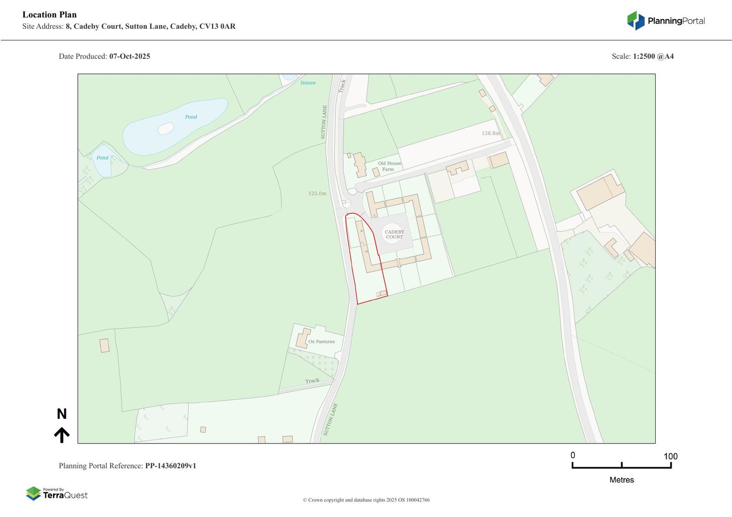Click the 'Metres' scale bar label
Image resolution: width=732 pixels, height=517 pixels.
(621, 480)
